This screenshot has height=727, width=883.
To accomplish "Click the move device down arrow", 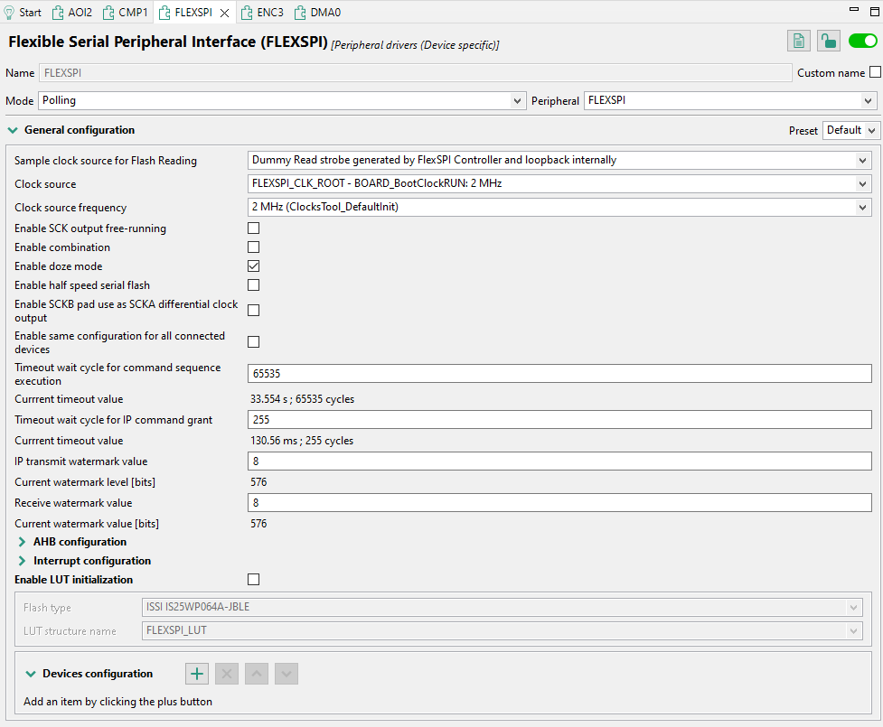I will point(286,674).
